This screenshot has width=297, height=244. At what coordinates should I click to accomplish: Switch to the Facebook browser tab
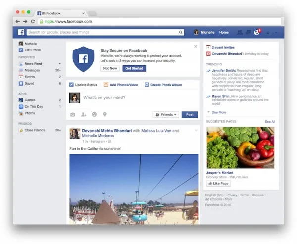tap(60, 13)
